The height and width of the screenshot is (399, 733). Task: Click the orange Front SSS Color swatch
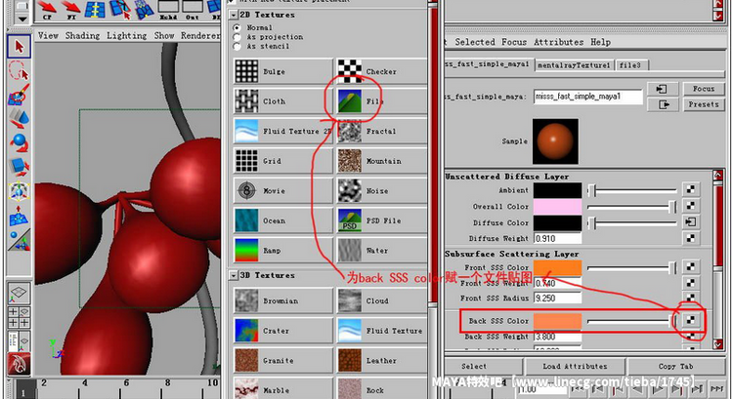point(557,267)
